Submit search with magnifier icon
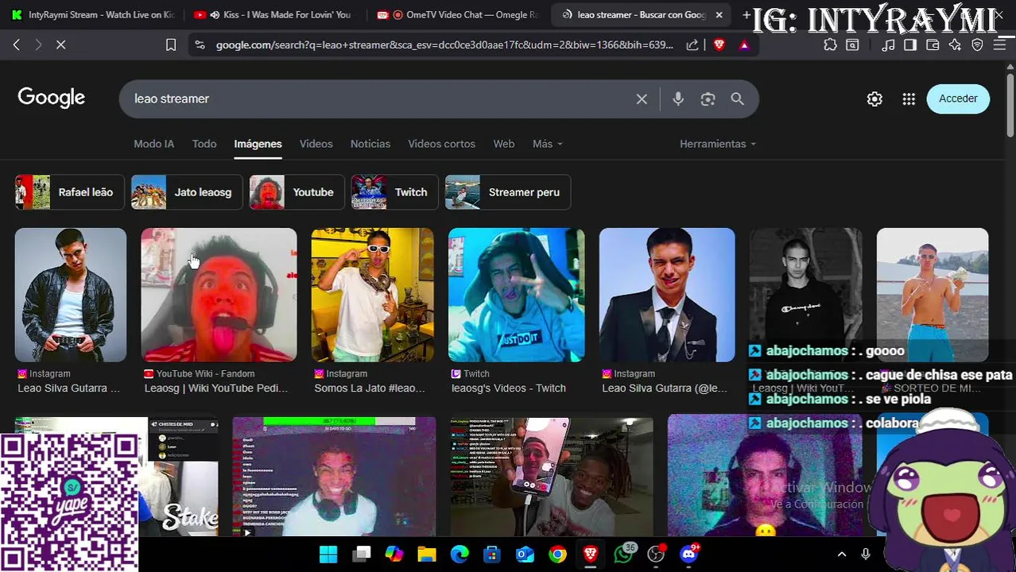Screen dimensions: 1016x572 [737, 99]
